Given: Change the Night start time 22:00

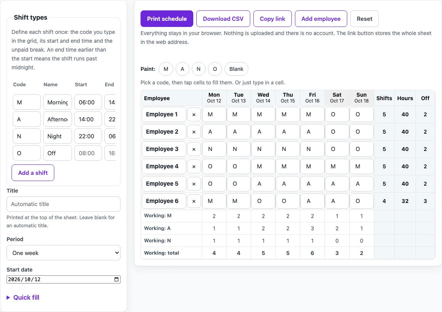Looking at the screenshot, I should point(88,136).
